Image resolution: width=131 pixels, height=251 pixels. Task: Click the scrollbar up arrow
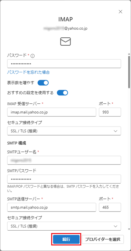coord(129,54)
